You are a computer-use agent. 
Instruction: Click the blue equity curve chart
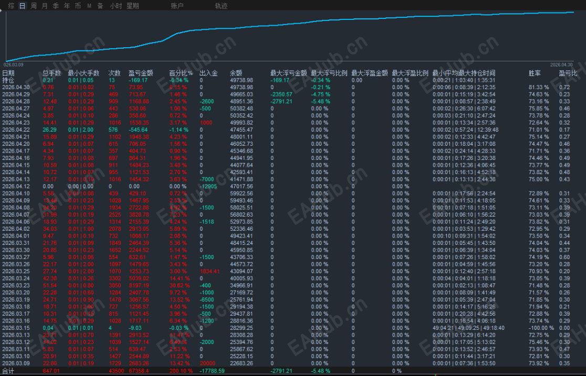tap(290, 36)
